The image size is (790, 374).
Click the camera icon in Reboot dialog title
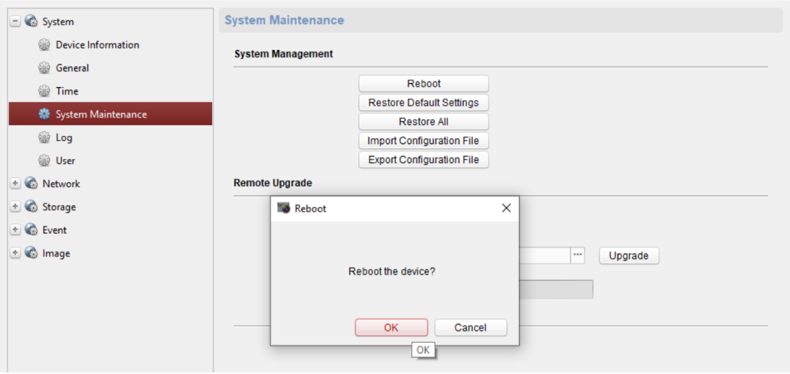click(x=285, y=208)
